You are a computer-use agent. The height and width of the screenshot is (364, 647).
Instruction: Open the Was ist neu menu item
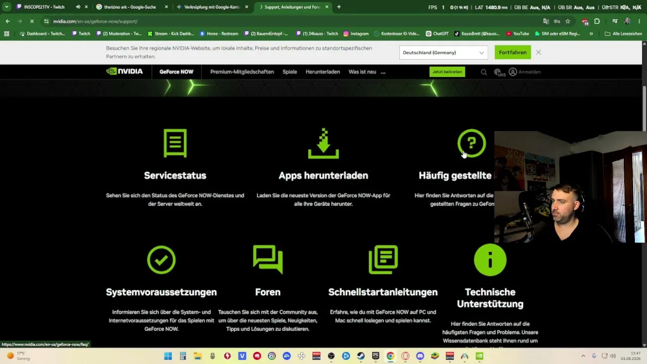coord(362,72)
